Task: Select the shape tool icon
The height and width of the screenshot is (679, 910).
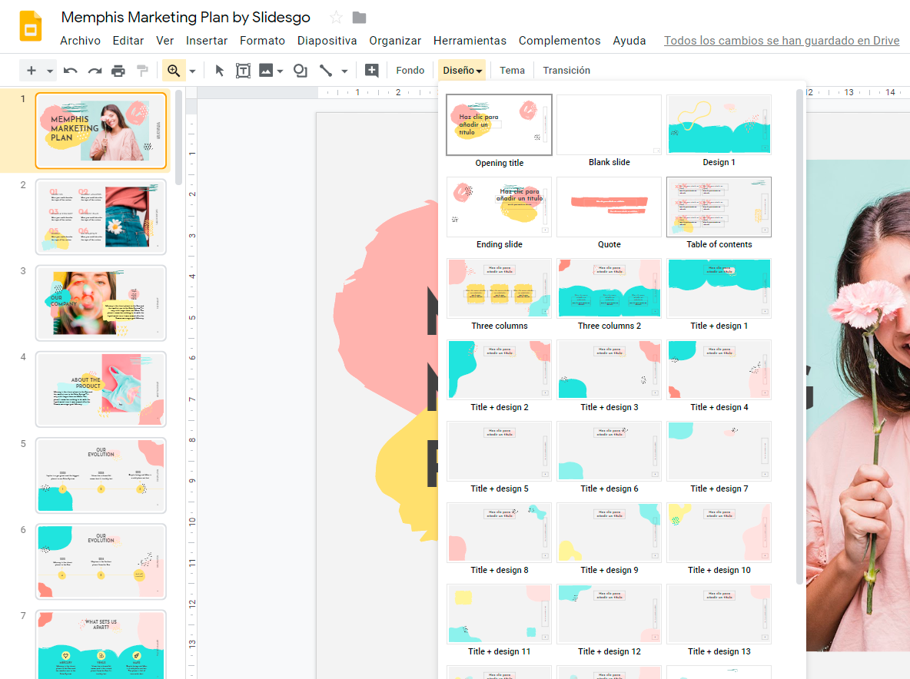Action: pyautogui.click(x=300, y=71)
